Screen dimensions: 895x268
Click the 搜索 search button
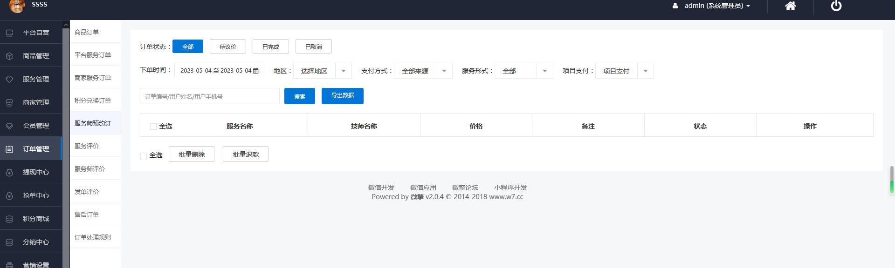(x=300, y=96)
